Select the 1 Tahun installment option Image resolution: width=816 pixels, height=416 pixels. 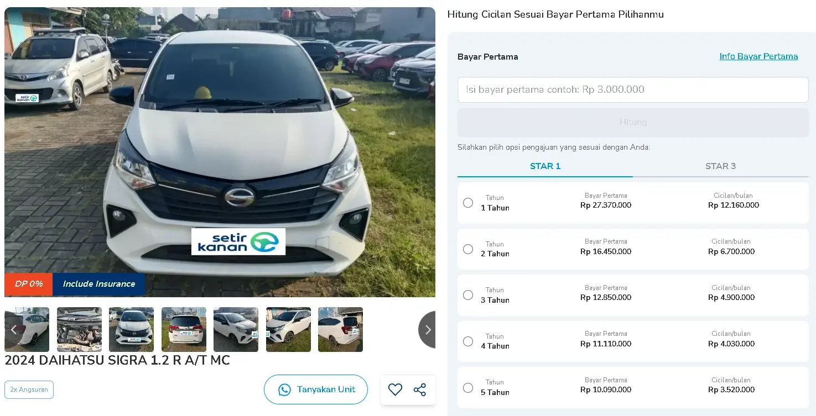pos(468,203)
